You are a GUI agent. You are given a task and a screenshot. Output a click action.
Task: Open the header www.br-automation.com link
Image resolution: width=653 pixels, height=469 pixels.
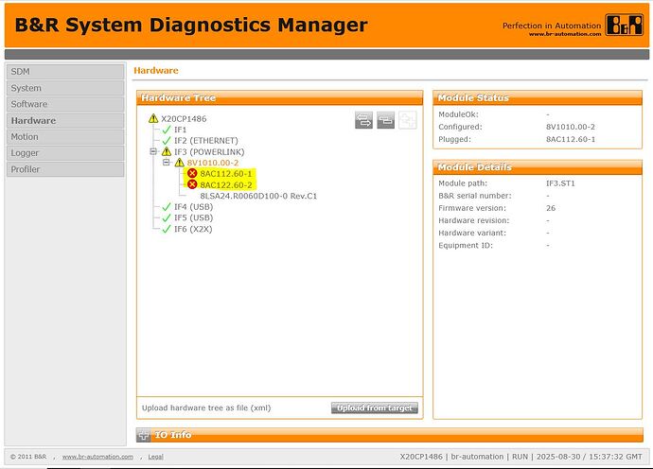click(x=565, y=34)
